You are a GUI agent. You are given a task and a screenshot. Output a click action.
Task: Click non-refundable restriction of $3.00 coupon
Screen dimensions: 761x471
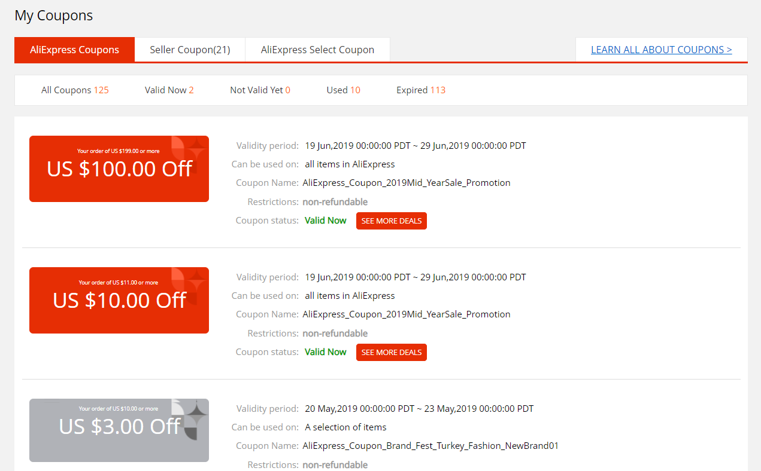[x=335, y=464]
